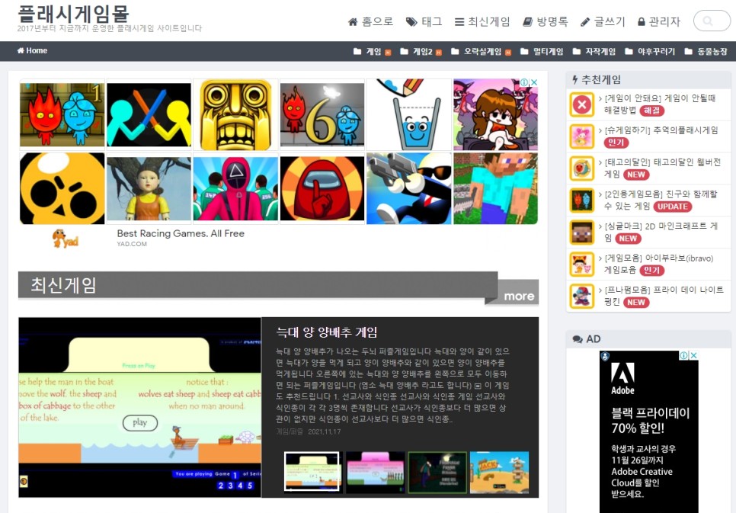The height and width of the screenshot is (513, 736).
Task: Open 2인용게임모음 recommended link
Action: [661, 200]
